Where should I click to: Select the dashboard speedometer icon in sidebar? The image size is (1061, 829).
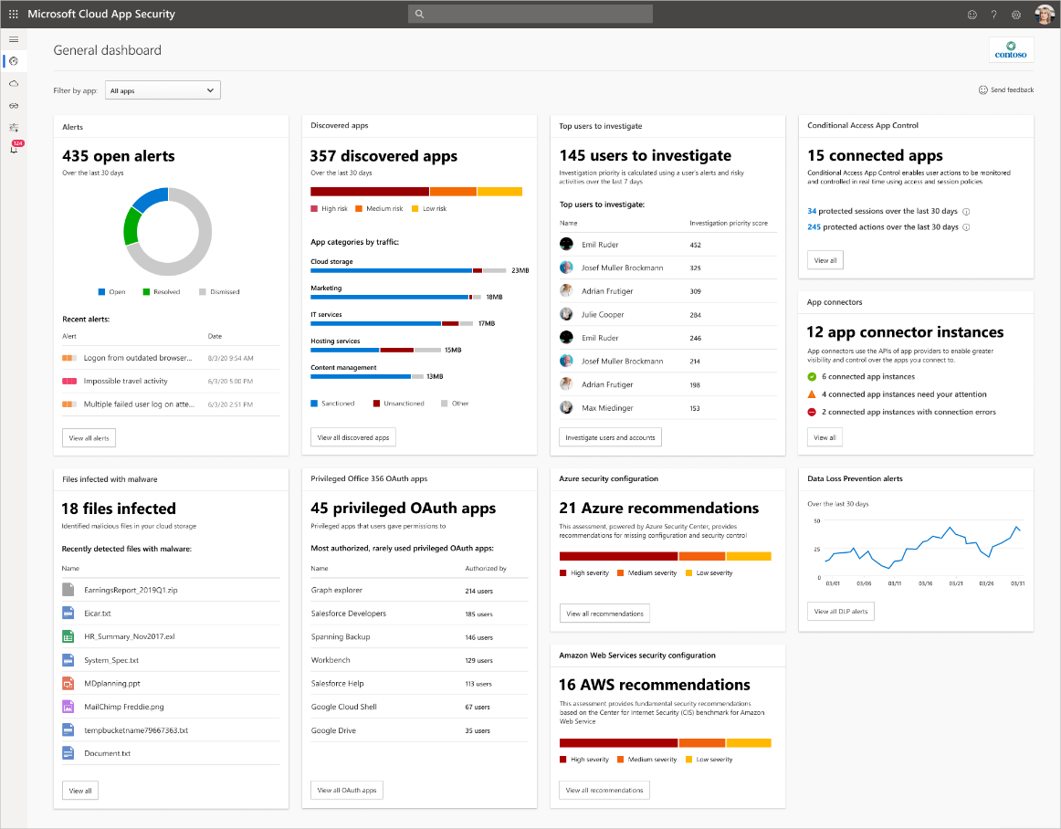click(x=14, y=61)
